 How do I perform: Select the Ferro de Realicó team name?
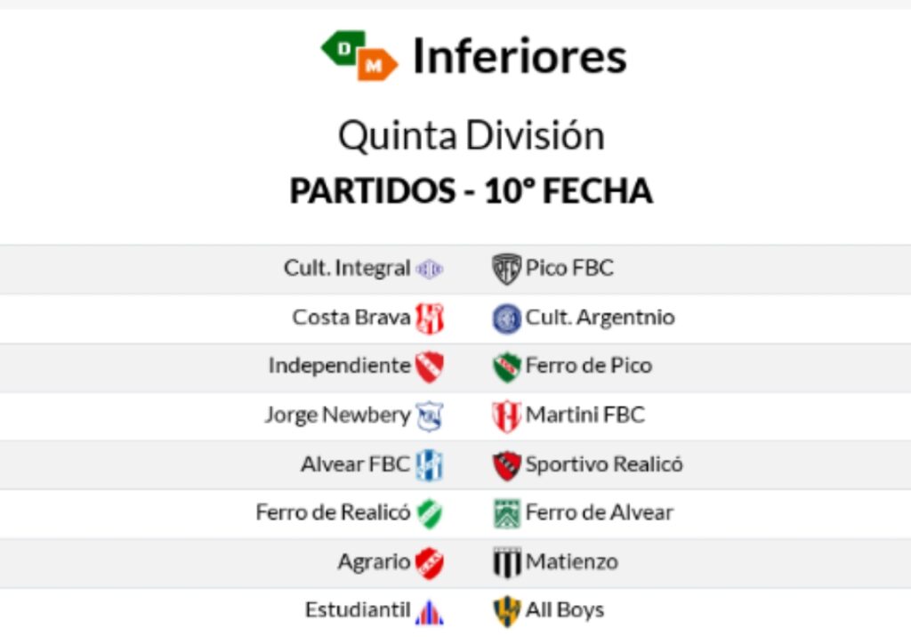tap(333, 512)
